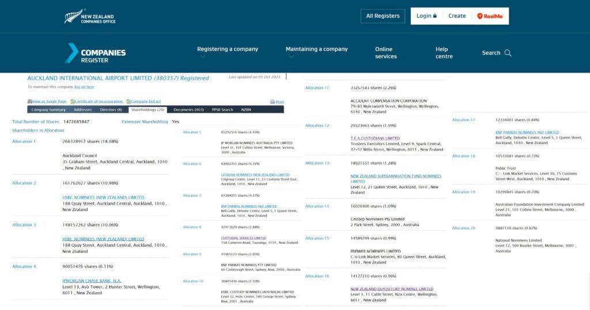Follow the 'log on here' link
The image size is (590, 310).
pos(84,87)
